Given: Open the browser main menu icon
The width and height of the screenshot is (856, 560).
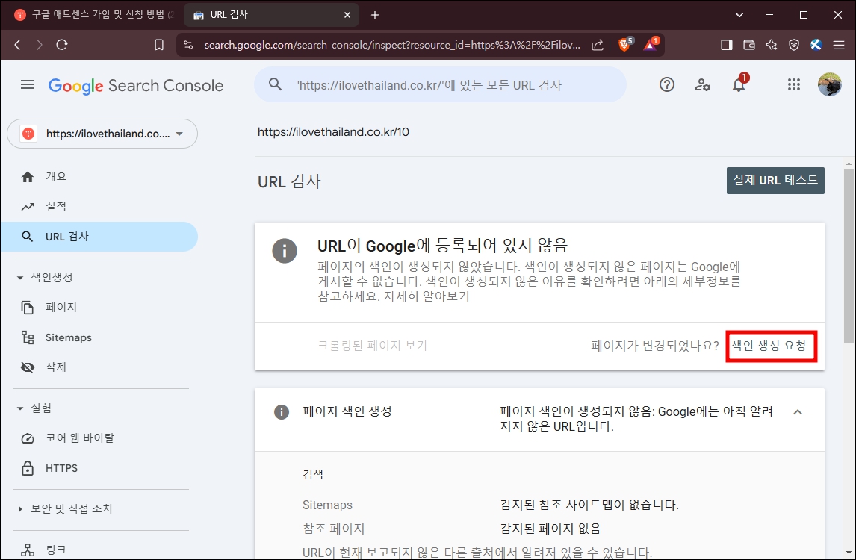Looking at the screenshot, I should [x=839, y=45].
